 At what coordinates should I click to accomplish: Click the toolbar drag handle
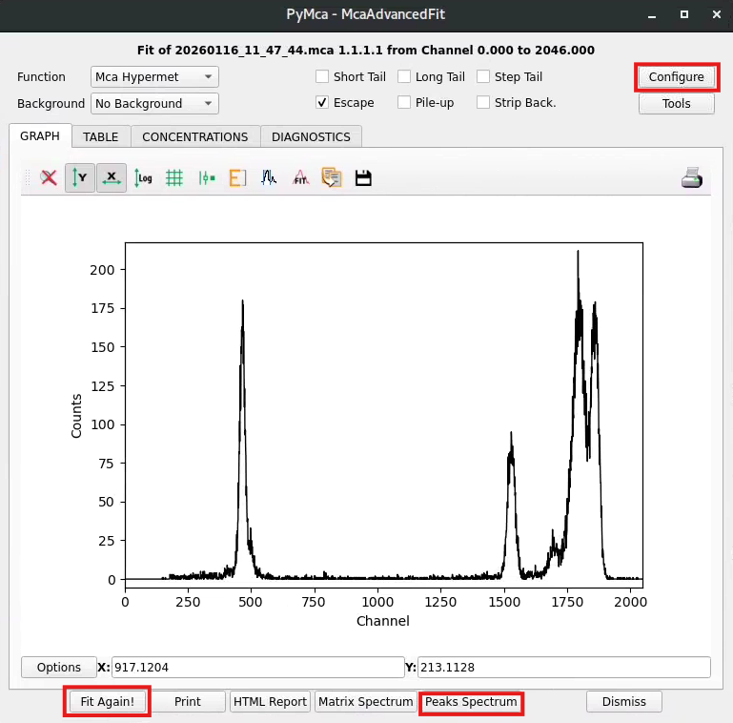[28, 178]
